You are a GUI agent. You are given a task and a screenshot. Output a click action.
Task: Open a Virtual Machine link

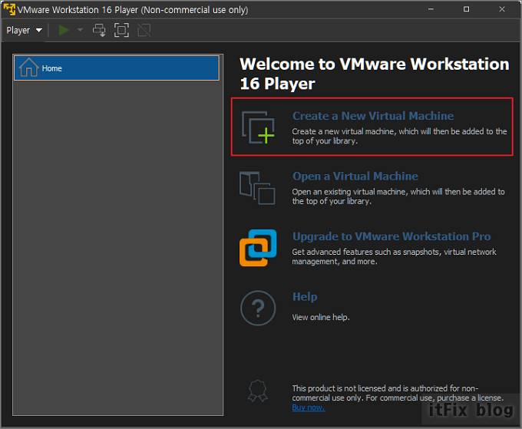coord(355,176)
